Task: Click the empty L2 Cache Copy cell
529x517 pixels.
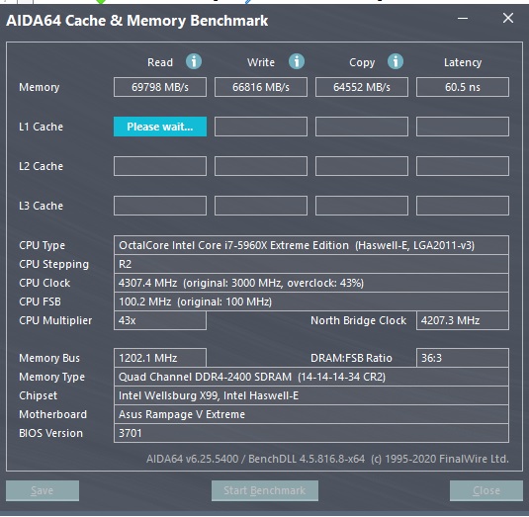Action: click(x=362, y=166)
